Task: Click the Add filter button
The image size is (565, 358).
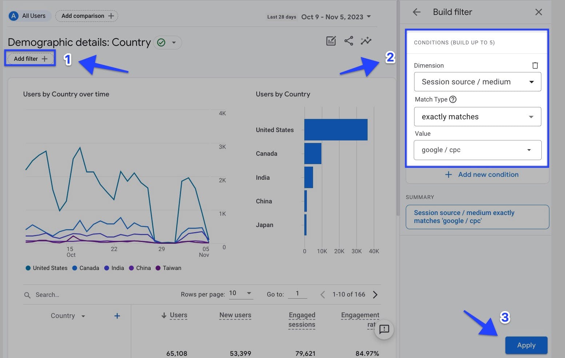Action: coord(30,58)
